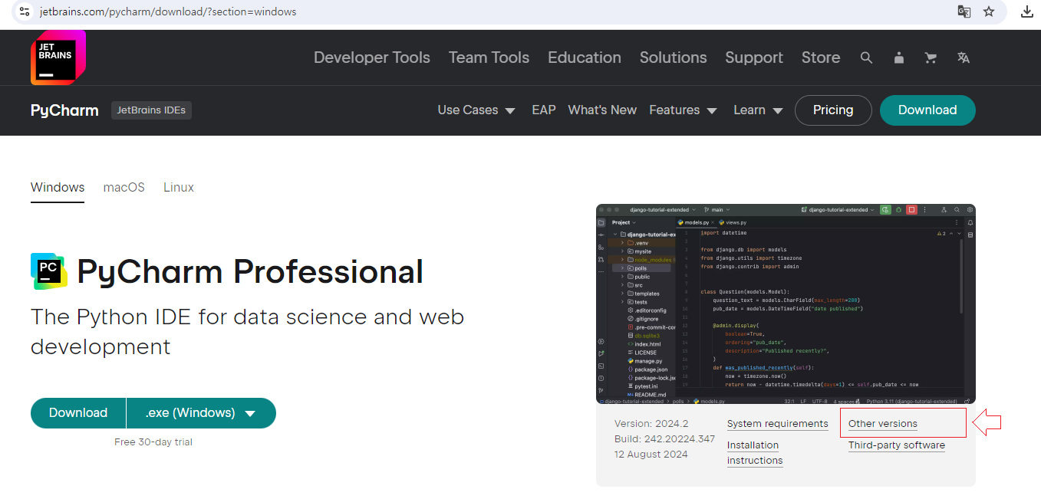Open the Team Tools menu

coord(489,57)
